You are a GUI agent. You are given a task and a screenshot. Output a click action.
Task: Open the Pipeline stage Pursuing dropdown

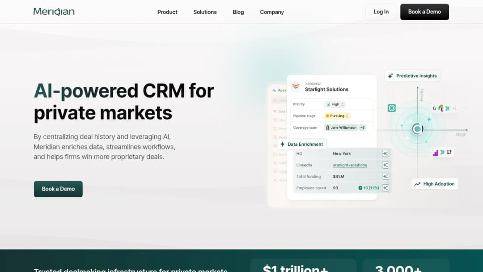point(337,116)
